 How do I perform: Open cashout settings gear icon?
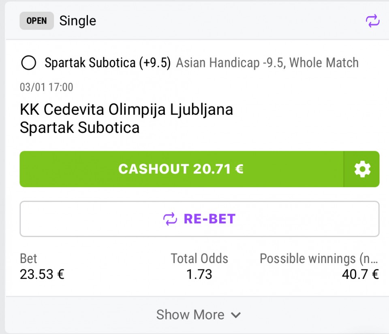362,169
